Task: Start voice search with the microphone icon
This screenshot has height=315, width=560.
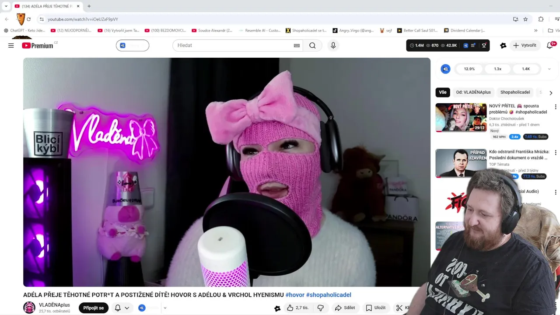Action: pyautogui.click(x=333, y=45)
